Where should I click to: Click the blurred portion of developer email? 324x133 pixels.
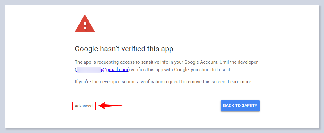click(x=88, y=70)
